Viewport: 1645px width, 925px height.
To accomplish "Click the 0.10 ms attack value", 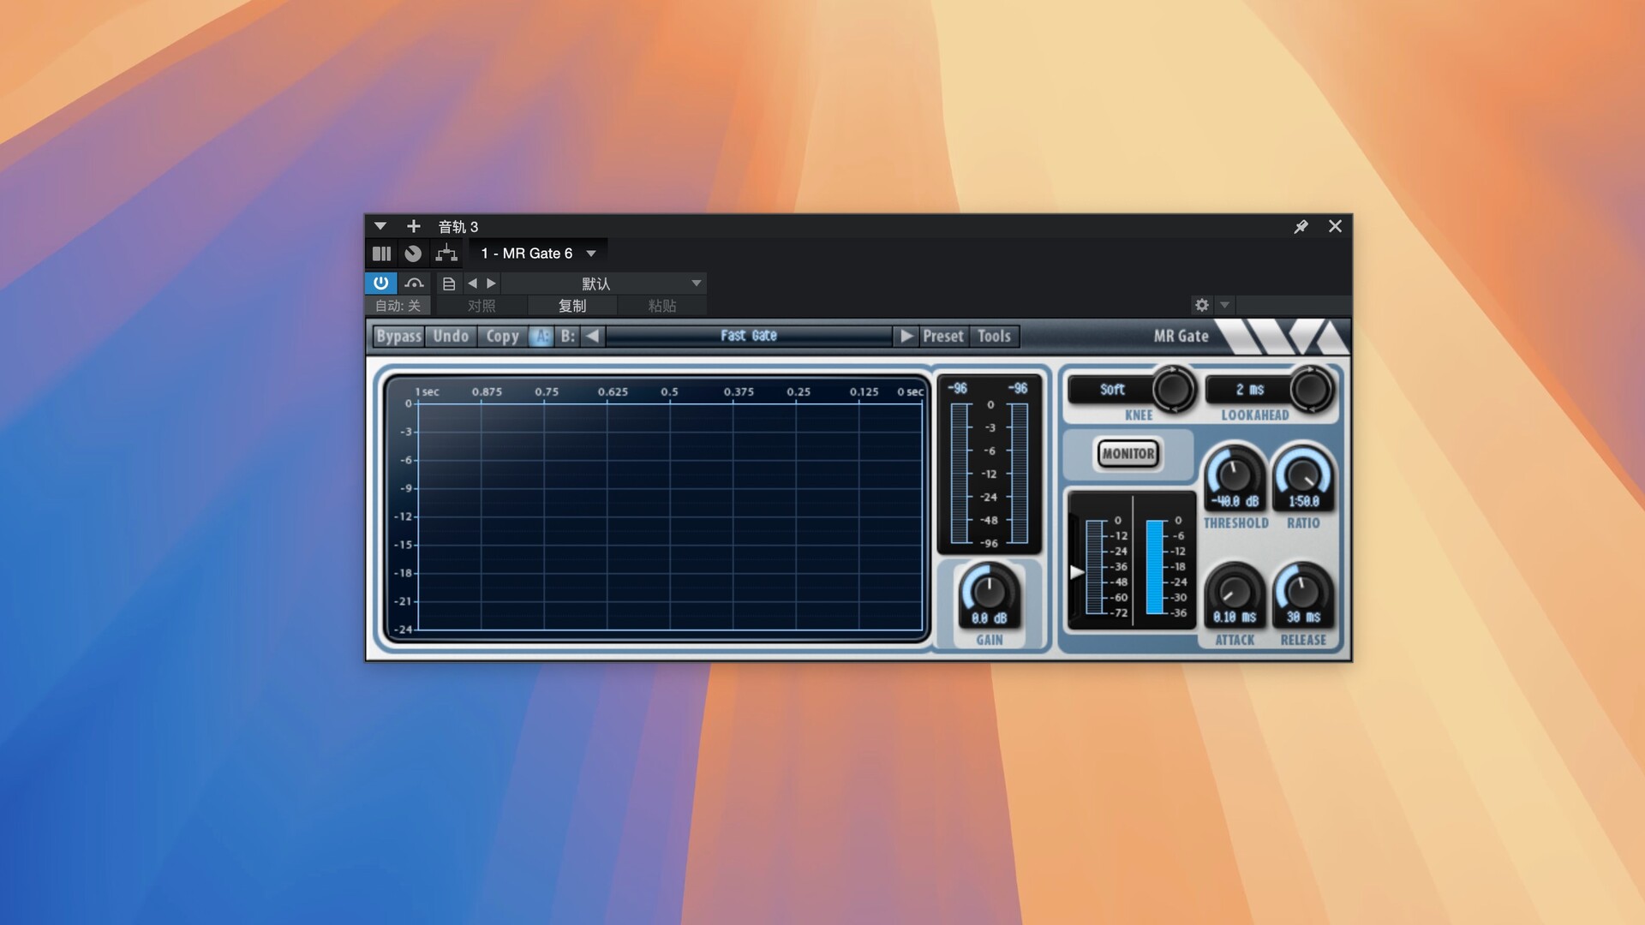I will 1235,618.
